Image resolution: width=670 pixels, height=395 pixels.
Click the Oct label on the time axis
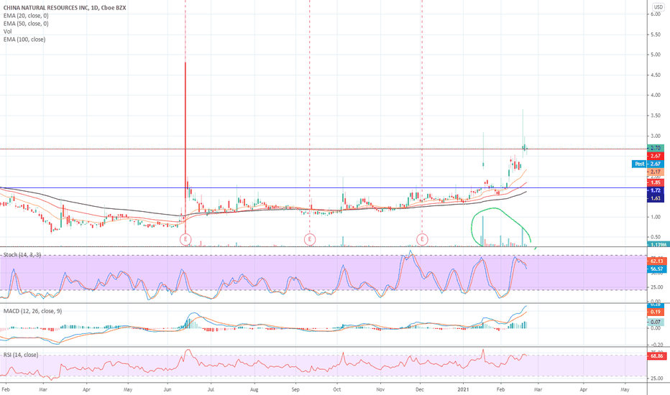click(337, 389)
